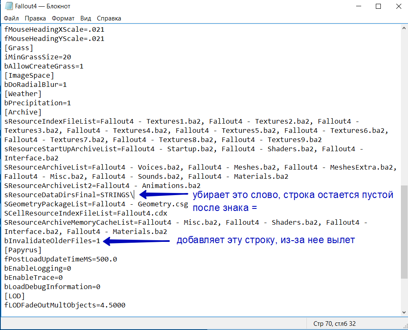The image size is (408, 330).
Task: Open the Формат menu
Action: pos(63,18)
